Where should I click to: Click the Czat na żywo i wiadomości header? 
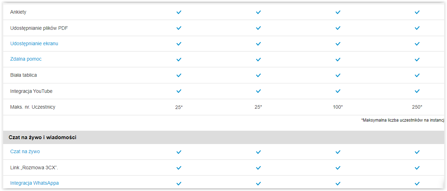43,137
